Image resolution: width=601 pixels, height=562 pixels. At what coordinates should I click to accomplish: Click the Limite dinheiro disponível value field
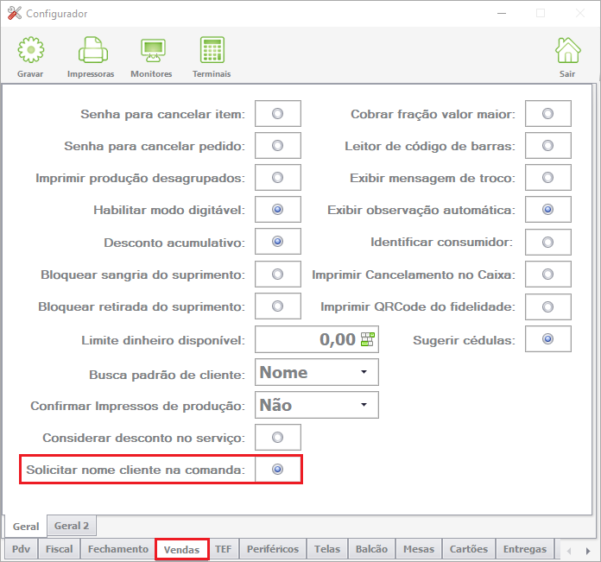(x=317, y=339)
